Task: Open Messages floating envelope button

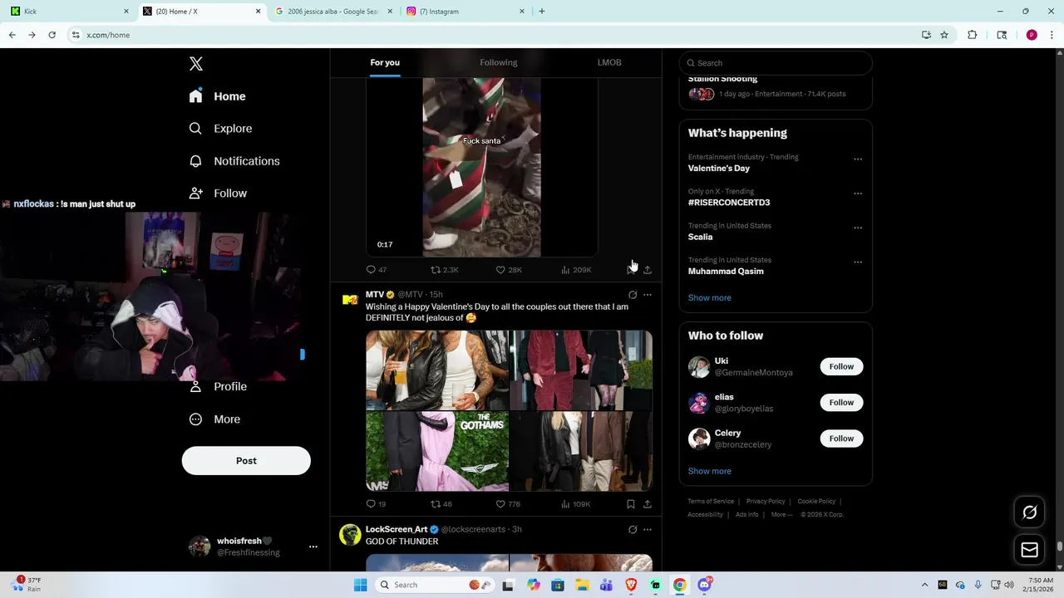Action: click(x=1029, y=550)
